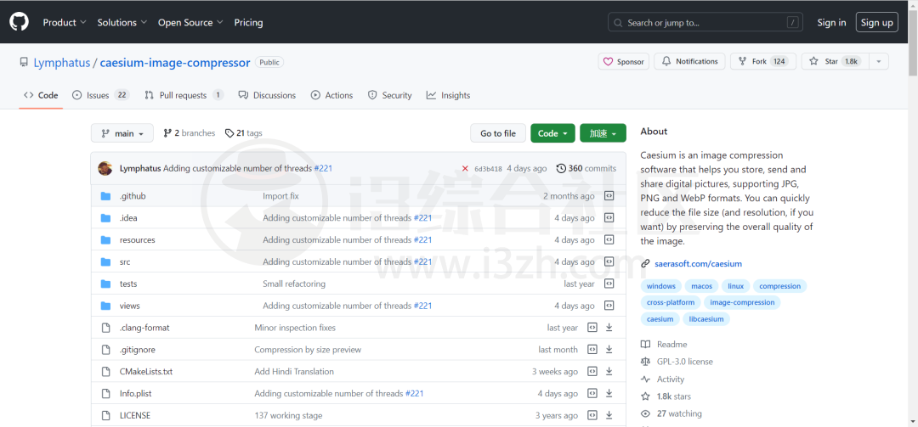Click the src folder icon
918x427 pixels.
[x=105, y=261]
